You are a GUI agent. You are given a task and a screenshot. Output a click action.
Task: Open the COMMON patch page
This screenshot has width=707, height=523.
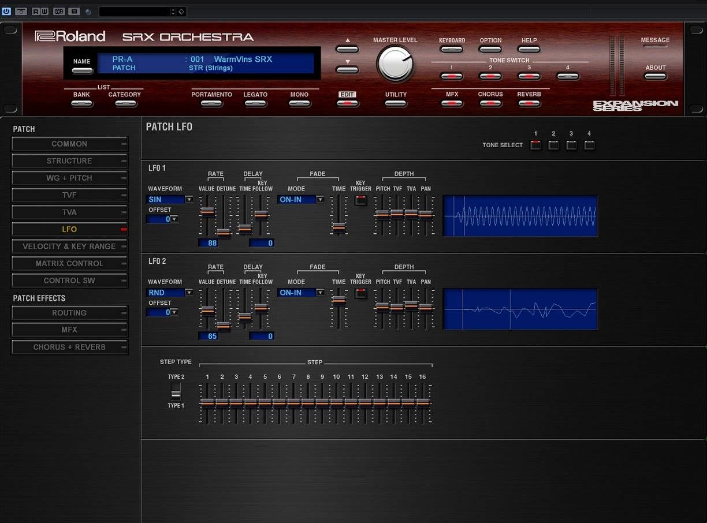(x=69, y=144)
